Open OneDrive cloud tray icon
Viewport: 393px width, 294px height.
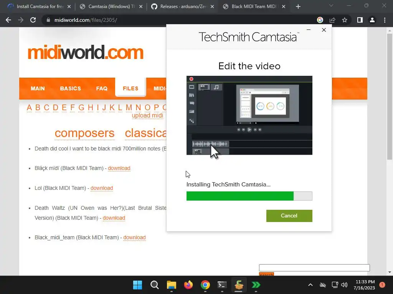point(323,285)
